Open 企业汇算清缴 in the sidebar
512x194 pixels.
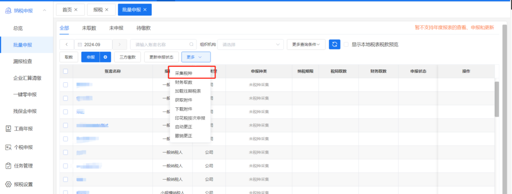click(x=27, y=78)
